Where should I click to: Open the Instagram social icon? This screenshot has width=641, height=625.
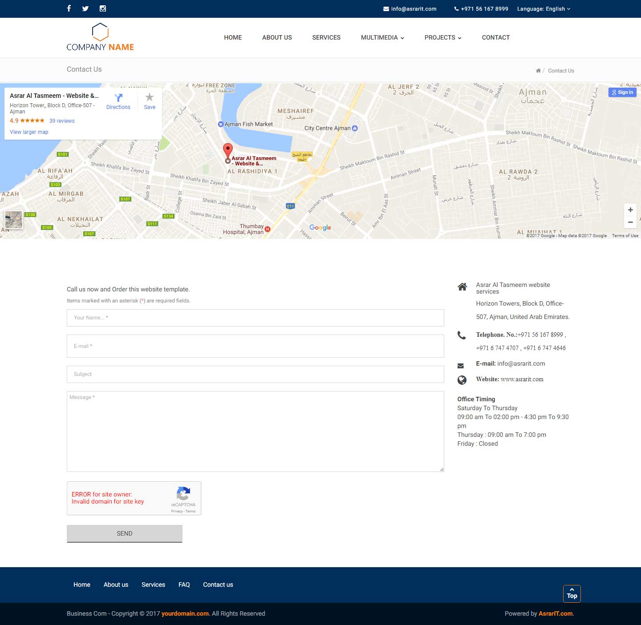point(103,8)
